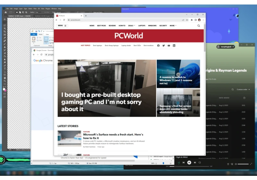Click the Save icon in Paint's quick toolbar
Screen dimensions: 257x180
pos(36,31)
